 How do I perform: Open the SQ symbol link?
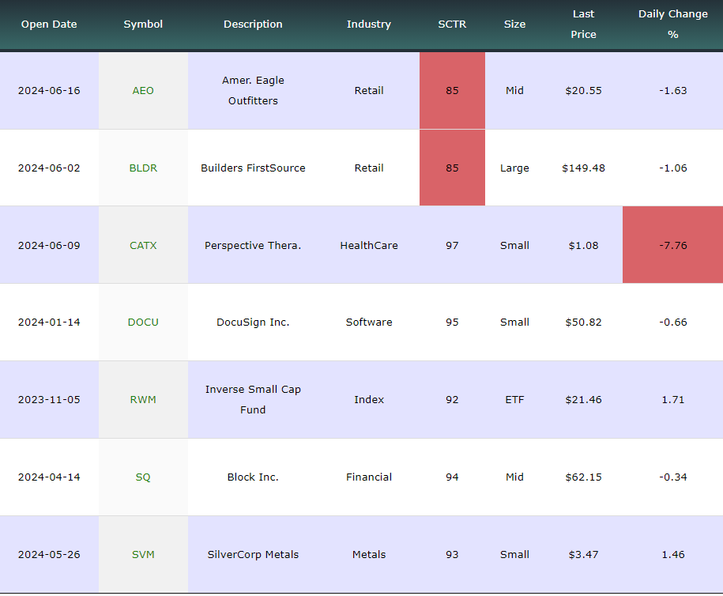[x=143, y=477]
